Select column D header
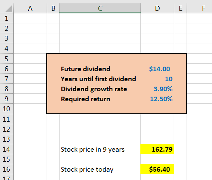Image resolution: width=212 pixels, height=180 pixels. point(157,8)
